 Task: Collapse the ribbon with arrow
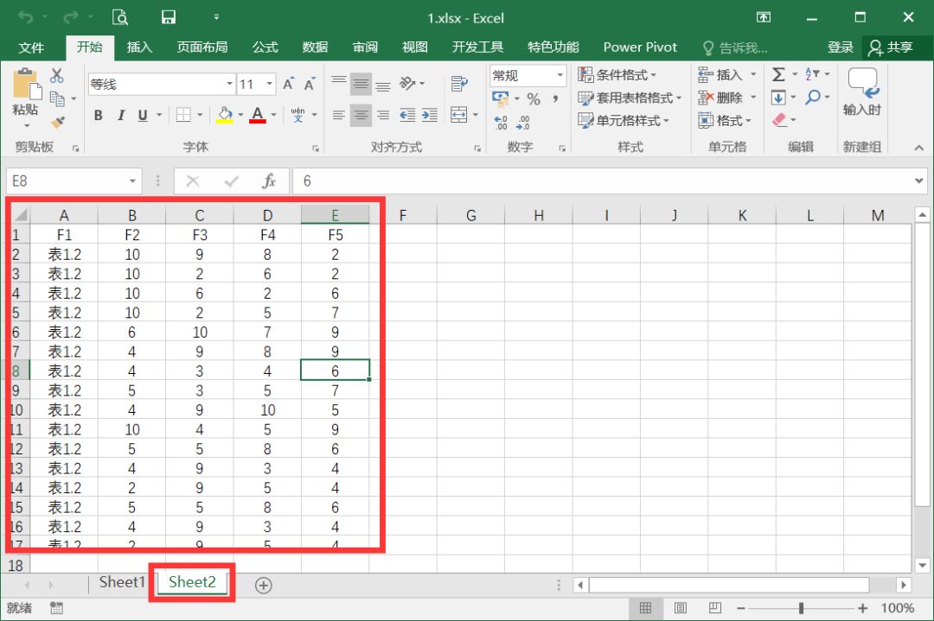919,148
